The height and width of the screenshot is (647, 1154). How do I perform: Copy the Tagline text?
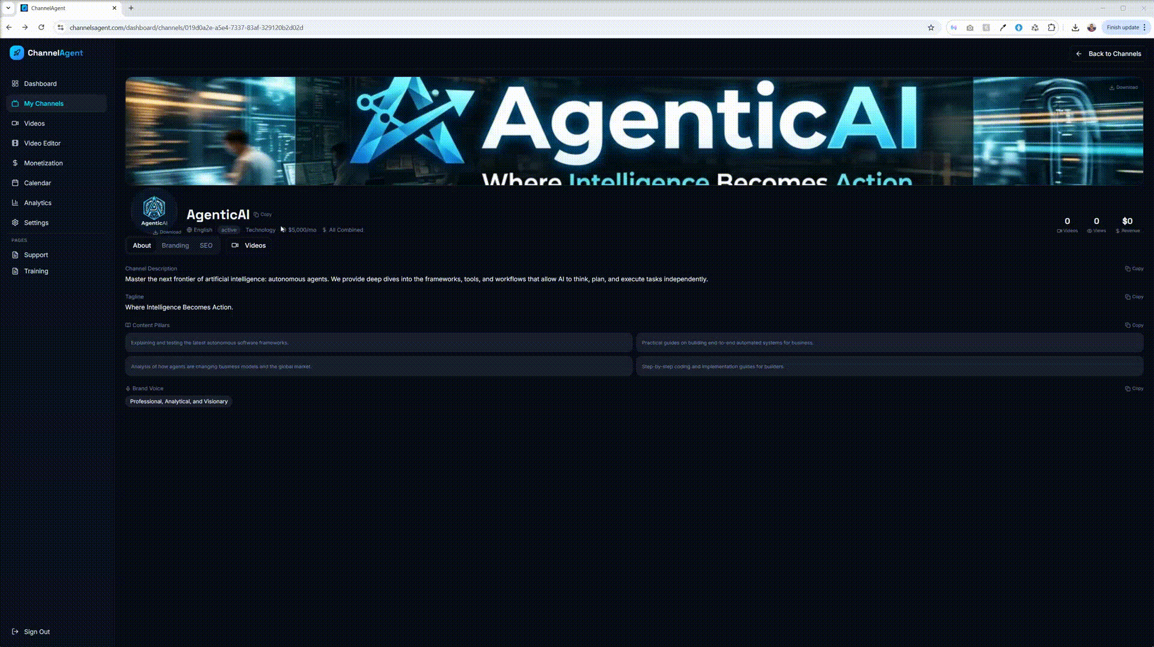point(1134,297)
